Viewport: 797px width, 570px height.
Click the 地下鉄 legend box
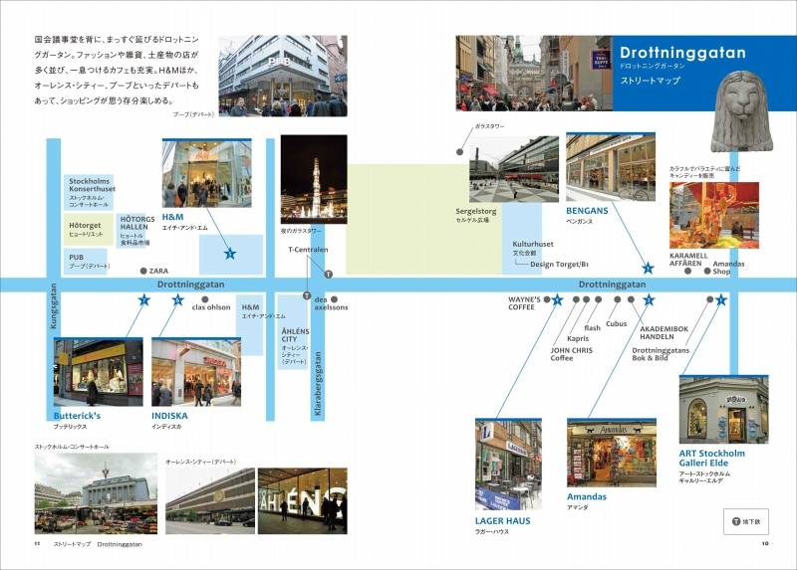pos(746,521)
